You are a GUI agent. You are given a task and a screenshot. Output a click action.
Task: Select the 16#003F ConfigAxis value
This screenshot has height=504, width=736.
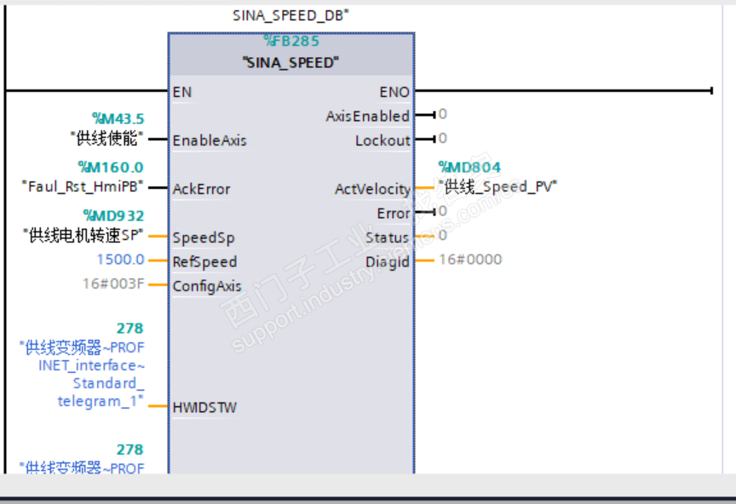click(113, 283)
